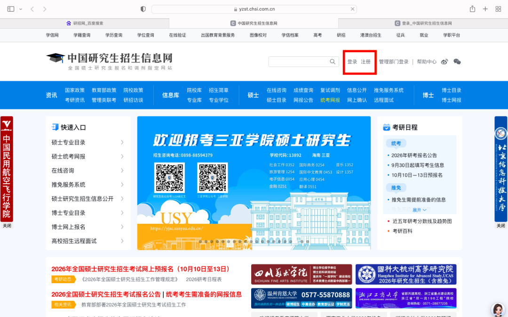Select 统考网报 in the navigation bar

tap(330, 100)
